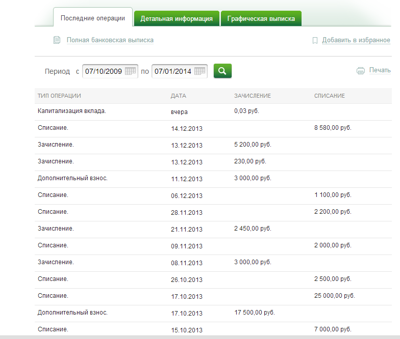Open the Детальная информация tab
Screen dimensions: 400x339
coord(177,18)
